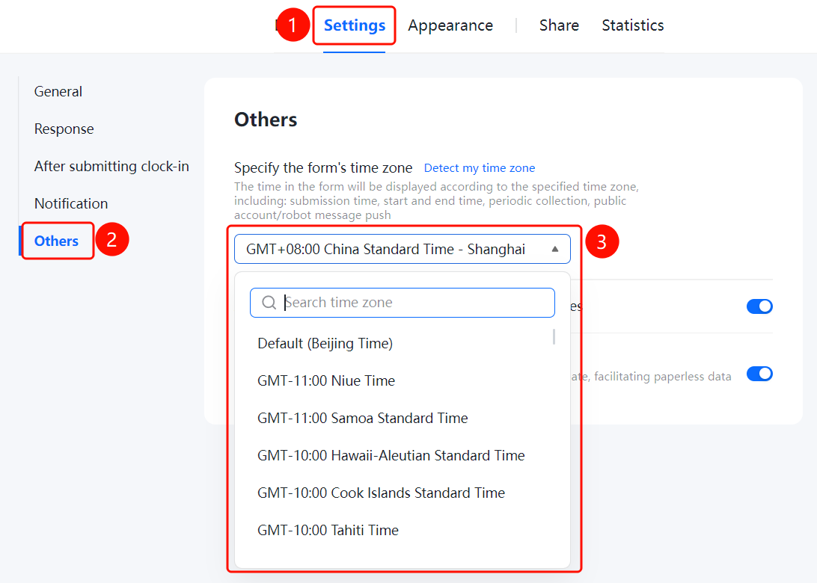The width and height of the screenshot is (817, 583).
Task: Select Others in the sidebar
Action: pos(56,241)
